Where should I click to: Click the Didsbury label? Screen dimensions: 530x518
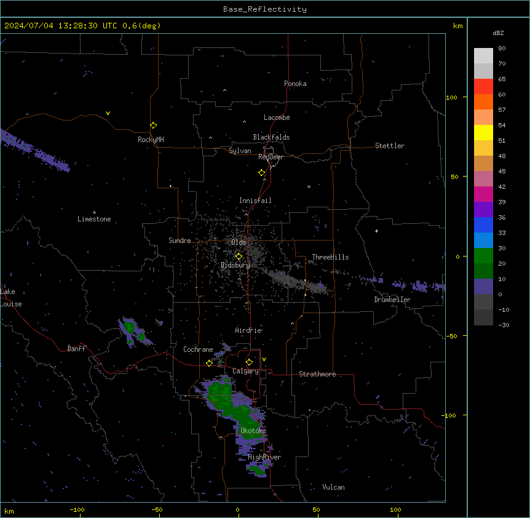click(x=235, y=265)
